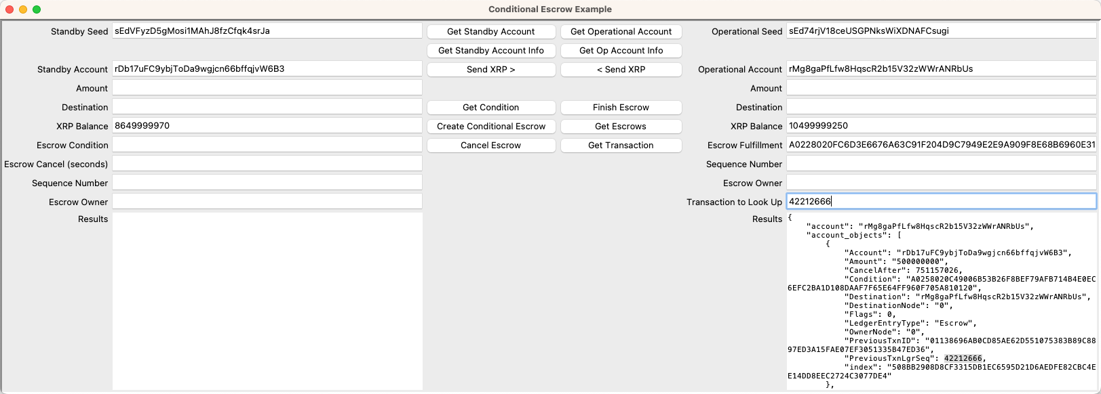Click the Get Operational Account button
Image resolution: width=1101 pixels, height=394 pixels.
[621, 31]
